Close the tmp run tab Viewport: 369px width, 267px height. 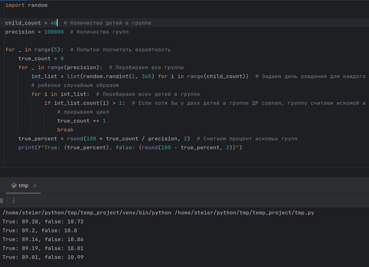tap(35, 186)
